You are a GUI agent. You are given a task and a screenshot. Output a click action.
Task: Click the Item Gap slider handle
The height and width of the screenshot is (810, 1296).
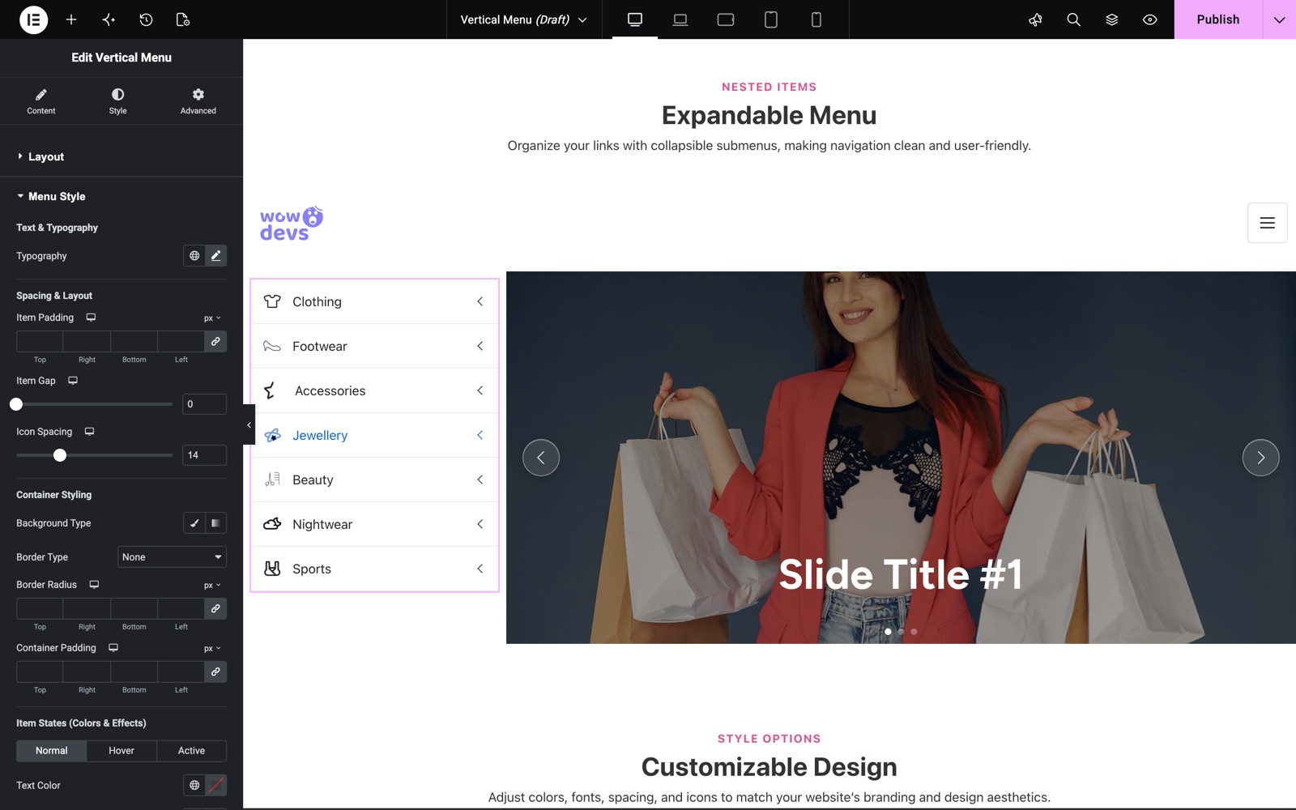coord(16,404)
